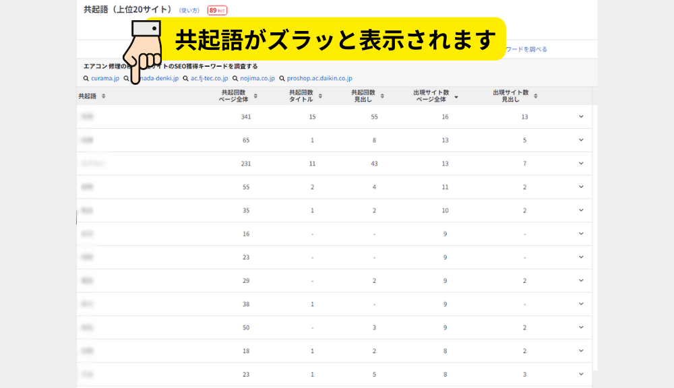The height and width of the screenshot is (388, 674).
Task: Sort by 共起回数 見出し arrows
Action: pos(382,96)
